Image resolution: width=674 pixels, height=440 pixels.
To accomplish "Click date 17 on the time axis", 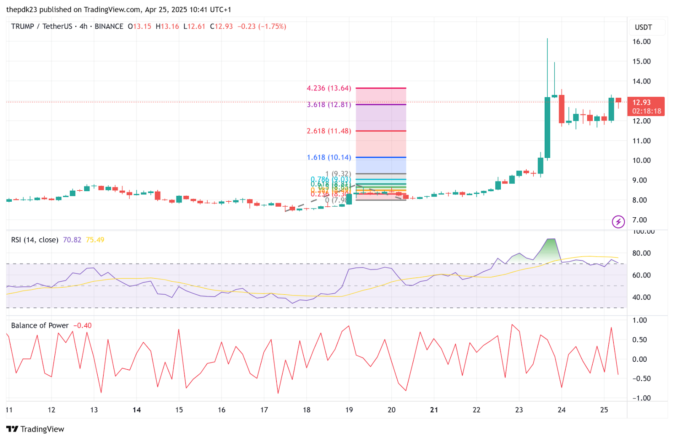I will (x=264, y=410).
